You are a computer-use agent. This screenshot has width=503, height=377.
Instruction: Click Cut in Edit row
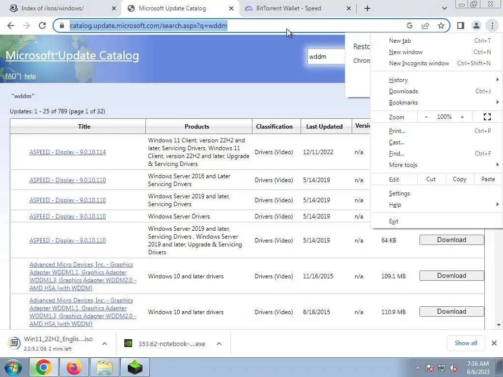click(431, 179)
